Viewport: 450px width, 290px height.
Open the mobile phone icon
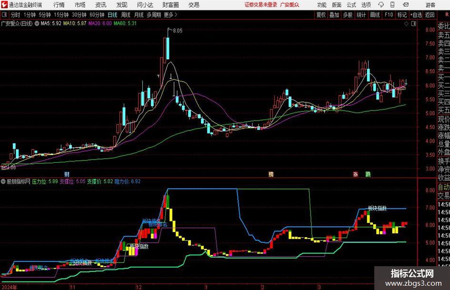tap(392, 5)
